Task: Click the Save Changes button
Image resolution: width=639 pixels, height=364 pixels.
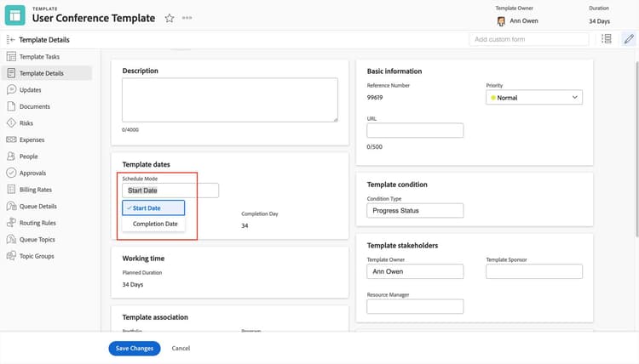Action: coord(135,348)
